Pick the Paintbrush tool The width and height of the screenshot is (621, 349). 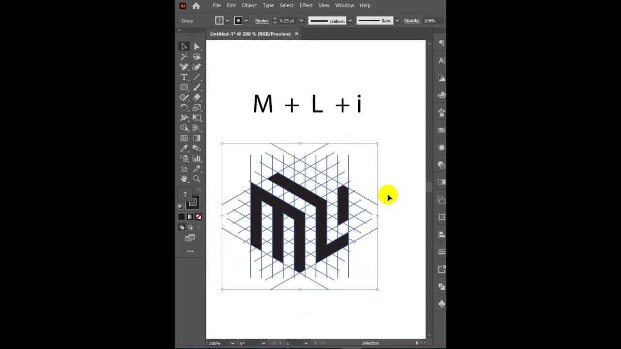click(x=197, y=87)
